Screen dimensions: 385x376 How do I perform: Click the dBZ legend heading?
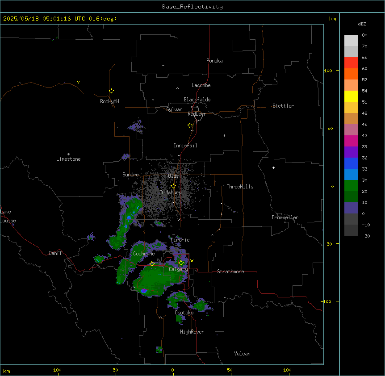pos(362,24)
